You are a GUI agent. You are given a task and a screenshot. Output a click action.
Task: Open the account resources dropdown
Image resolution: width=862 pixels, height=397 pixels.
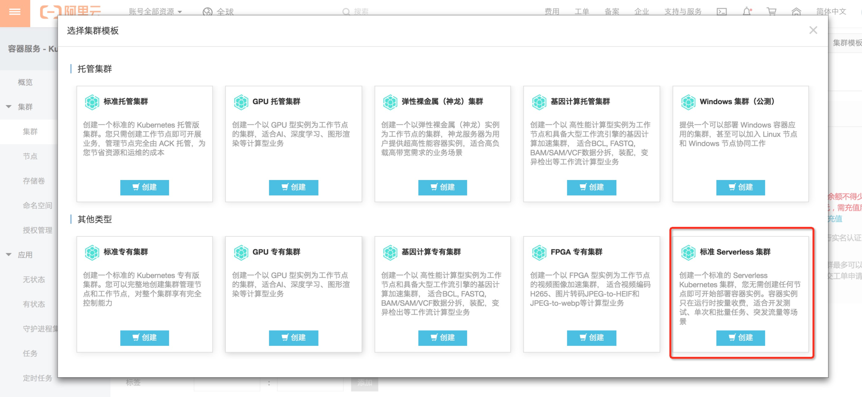click(155, 12)
